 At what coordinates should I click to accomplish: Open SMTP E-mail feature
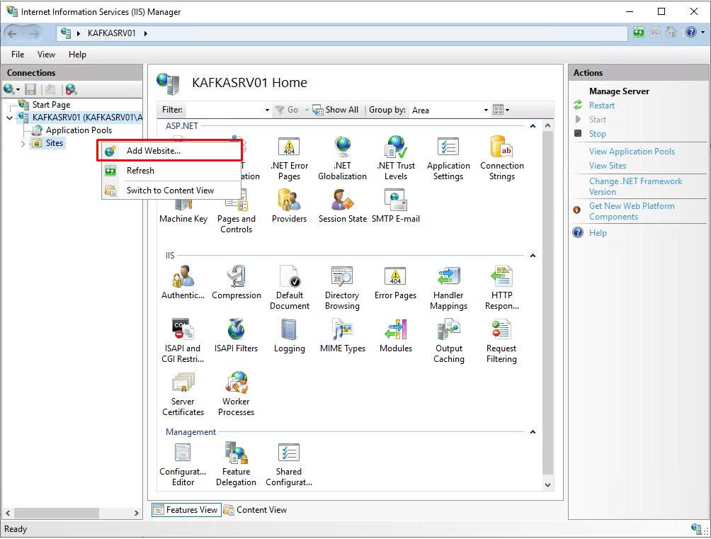395,206
